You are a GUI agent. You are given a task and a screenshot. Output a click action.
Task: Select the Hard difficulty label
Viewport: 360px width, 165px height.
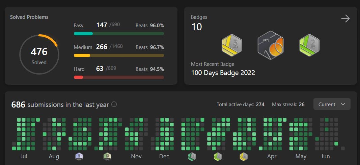(x=79, y=69)
